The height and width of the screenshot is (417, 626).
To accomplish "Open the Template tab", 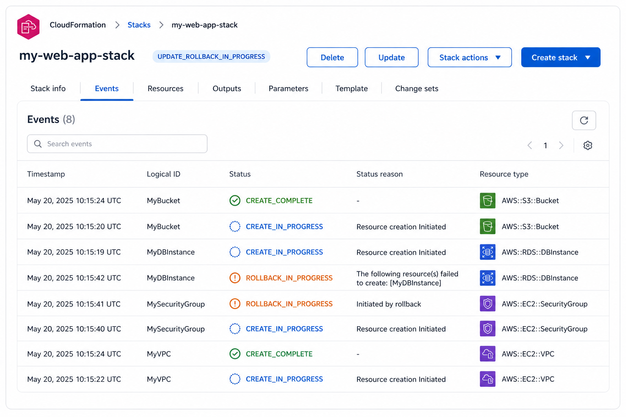I will [351, 89].
